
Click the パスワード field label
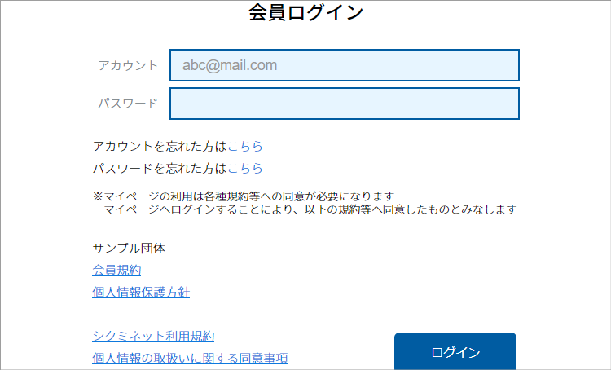[128, 104]
